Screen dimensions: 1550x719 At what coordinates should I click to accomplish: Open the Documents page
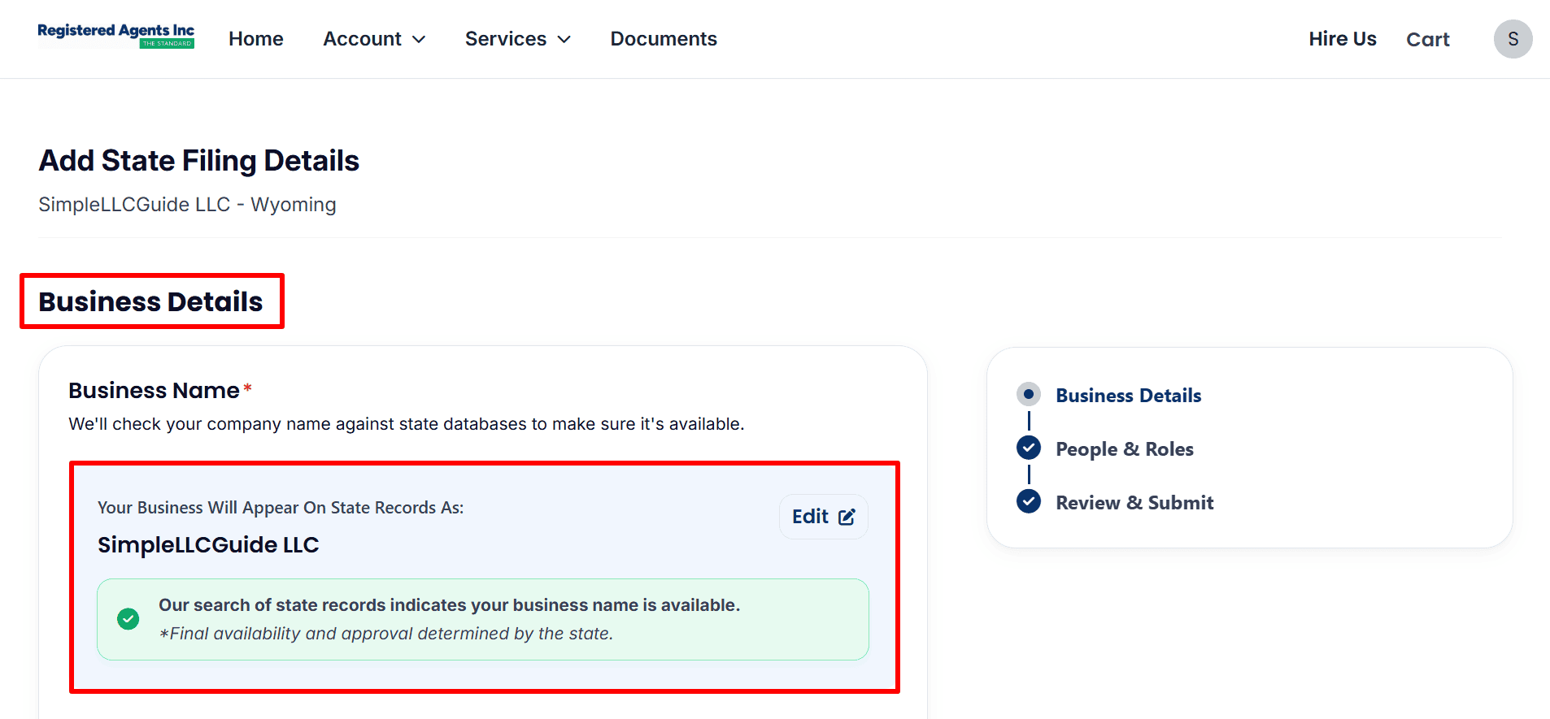tap(664, 39)
